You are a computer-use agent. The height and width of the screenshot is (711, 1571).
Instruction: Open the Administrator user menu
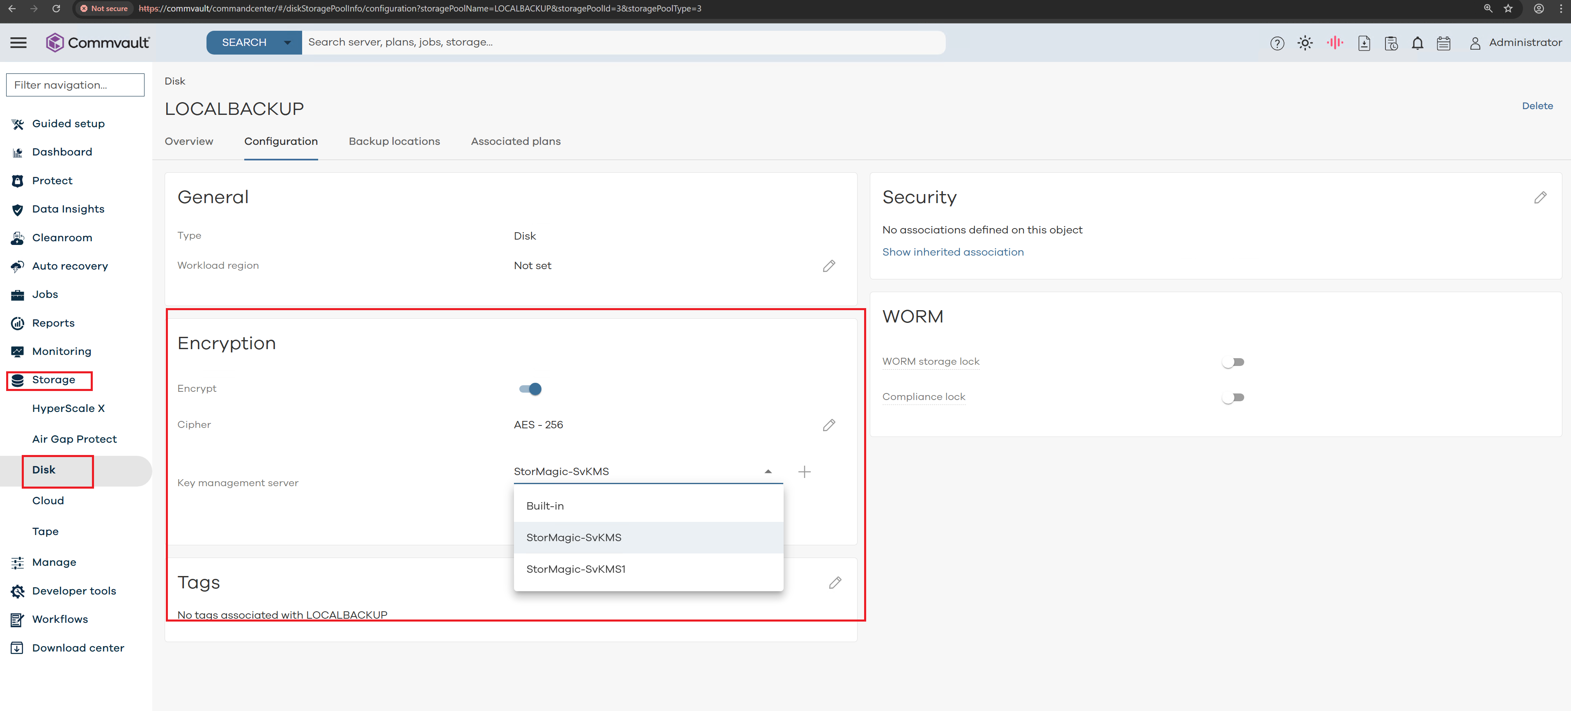(1516, 43)
